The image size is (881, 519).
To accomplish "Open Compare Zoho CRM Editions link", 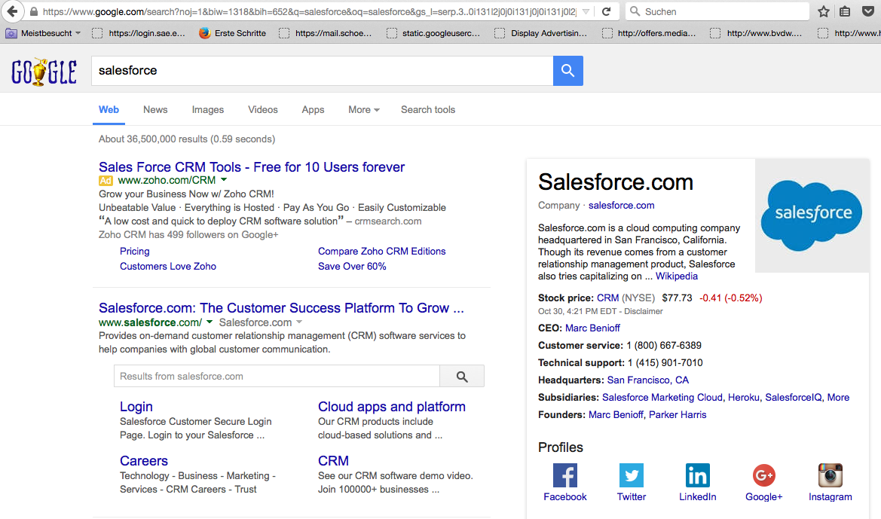I will click(381, 251).
